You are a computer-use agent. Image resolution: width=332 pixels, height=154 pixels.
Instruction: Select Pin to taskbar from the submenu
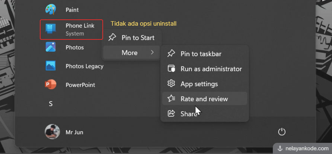(x=201, y=54)
